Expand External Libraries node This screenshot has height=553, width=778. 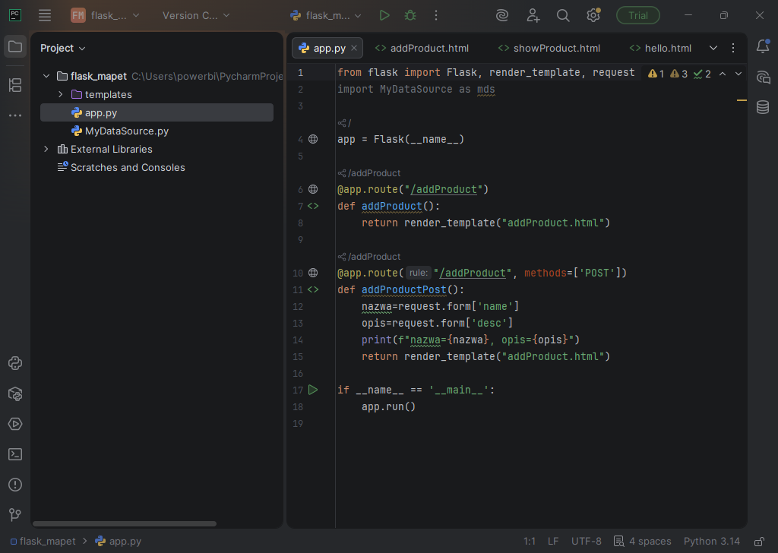(x=46, y=149)
